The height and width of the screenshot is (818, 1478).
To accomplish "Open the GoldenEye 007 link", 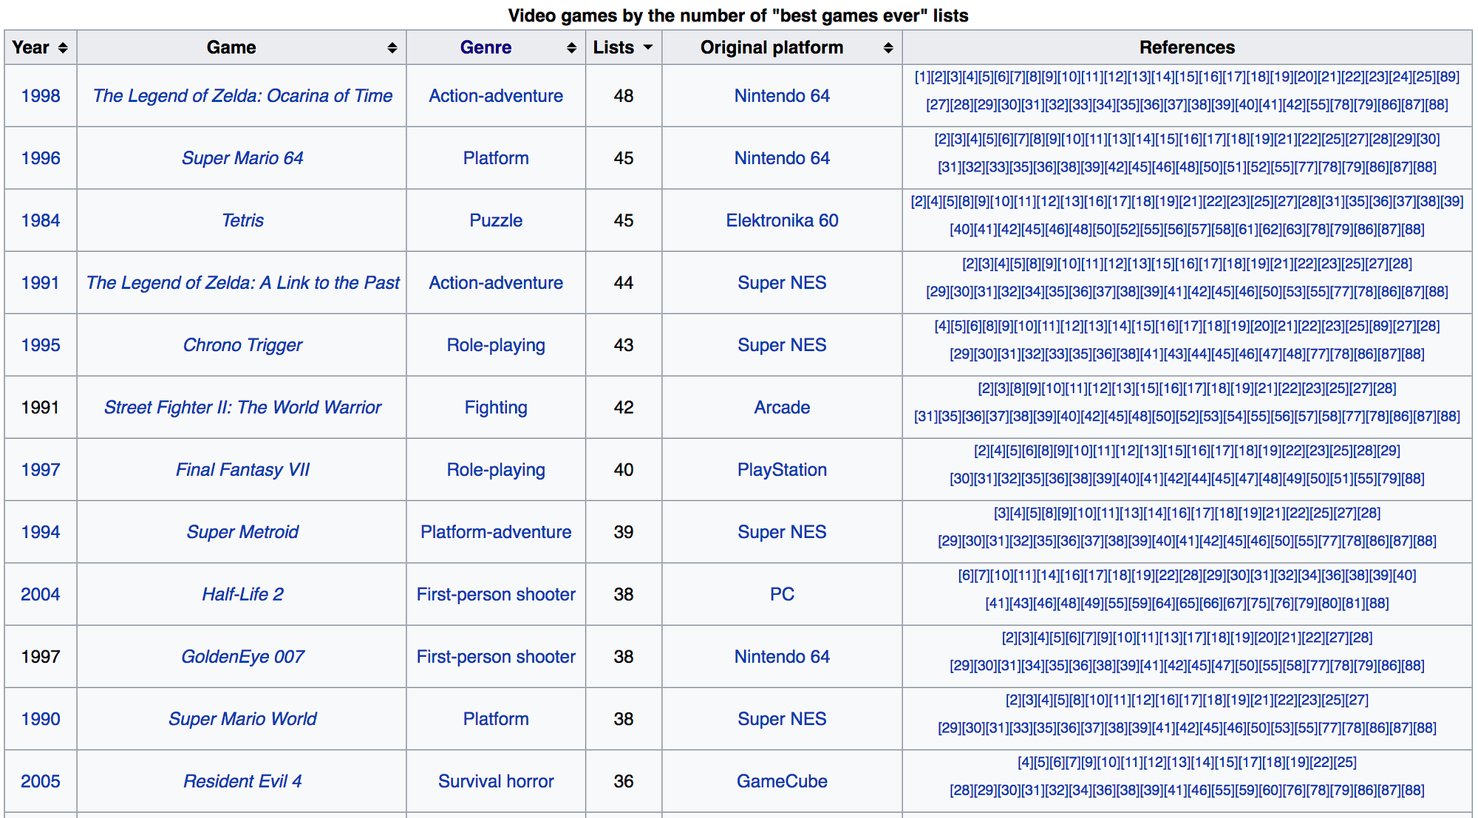I will coord(242,657).
